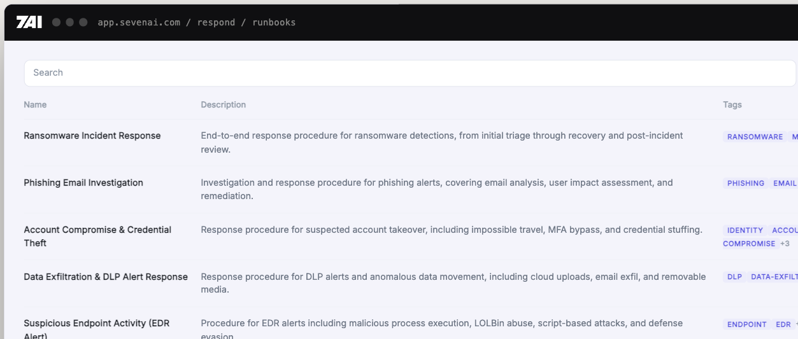Sort by the Name column header

pos(35,104)
